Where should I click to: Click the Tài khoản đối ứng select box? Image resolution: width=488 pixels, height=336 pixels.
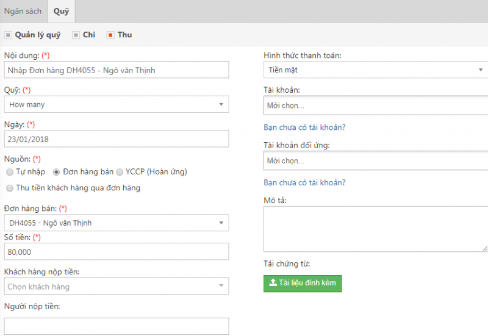(x=376, y=160)
